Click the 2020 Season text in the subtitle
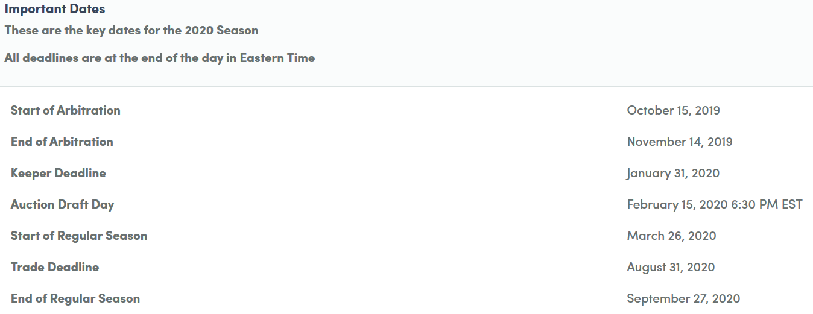Screen dimensions: 813x314 221,30
